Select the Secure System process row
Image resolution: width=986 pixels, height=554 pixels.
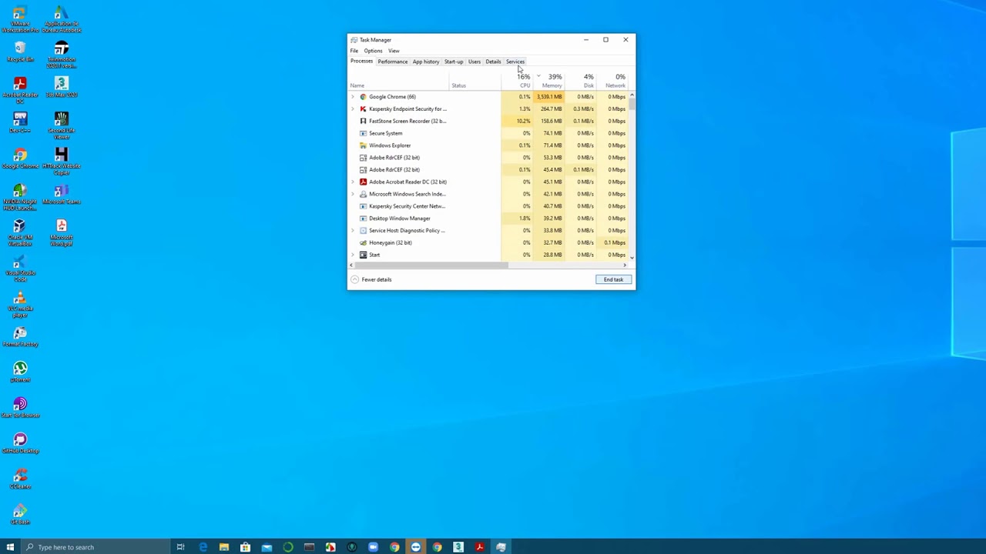pos(488,133)
